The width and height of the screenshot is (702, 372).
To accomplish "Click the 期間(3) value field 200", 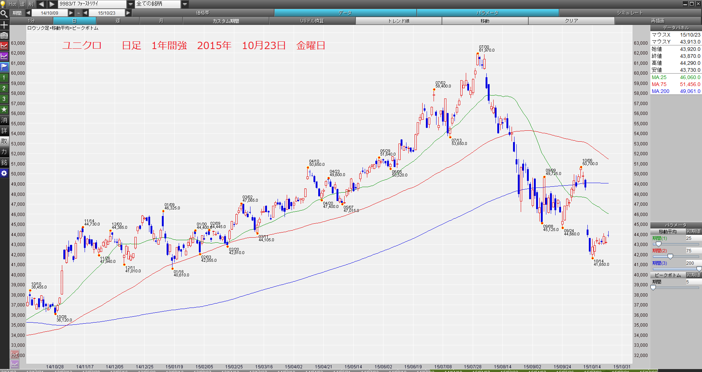I will 693,263.
